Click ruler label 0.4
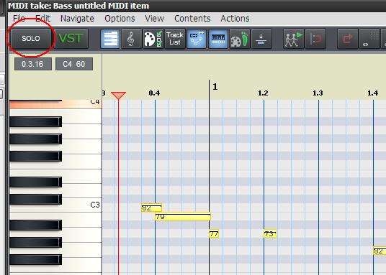Screen dimensions: 386x275 click(154, 93)
